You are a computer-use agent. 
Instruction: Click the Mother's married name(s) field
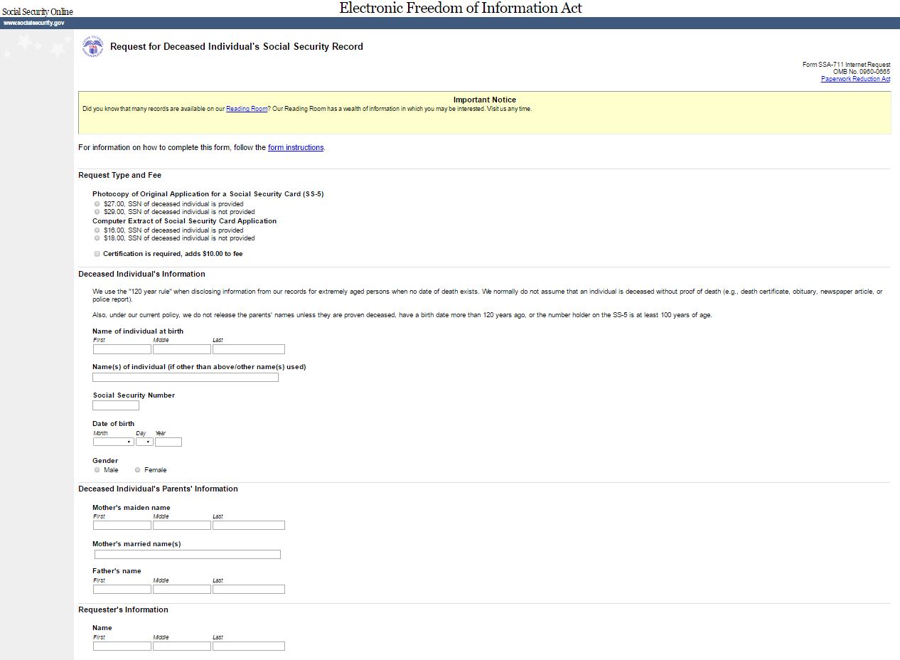coord(188,554)
